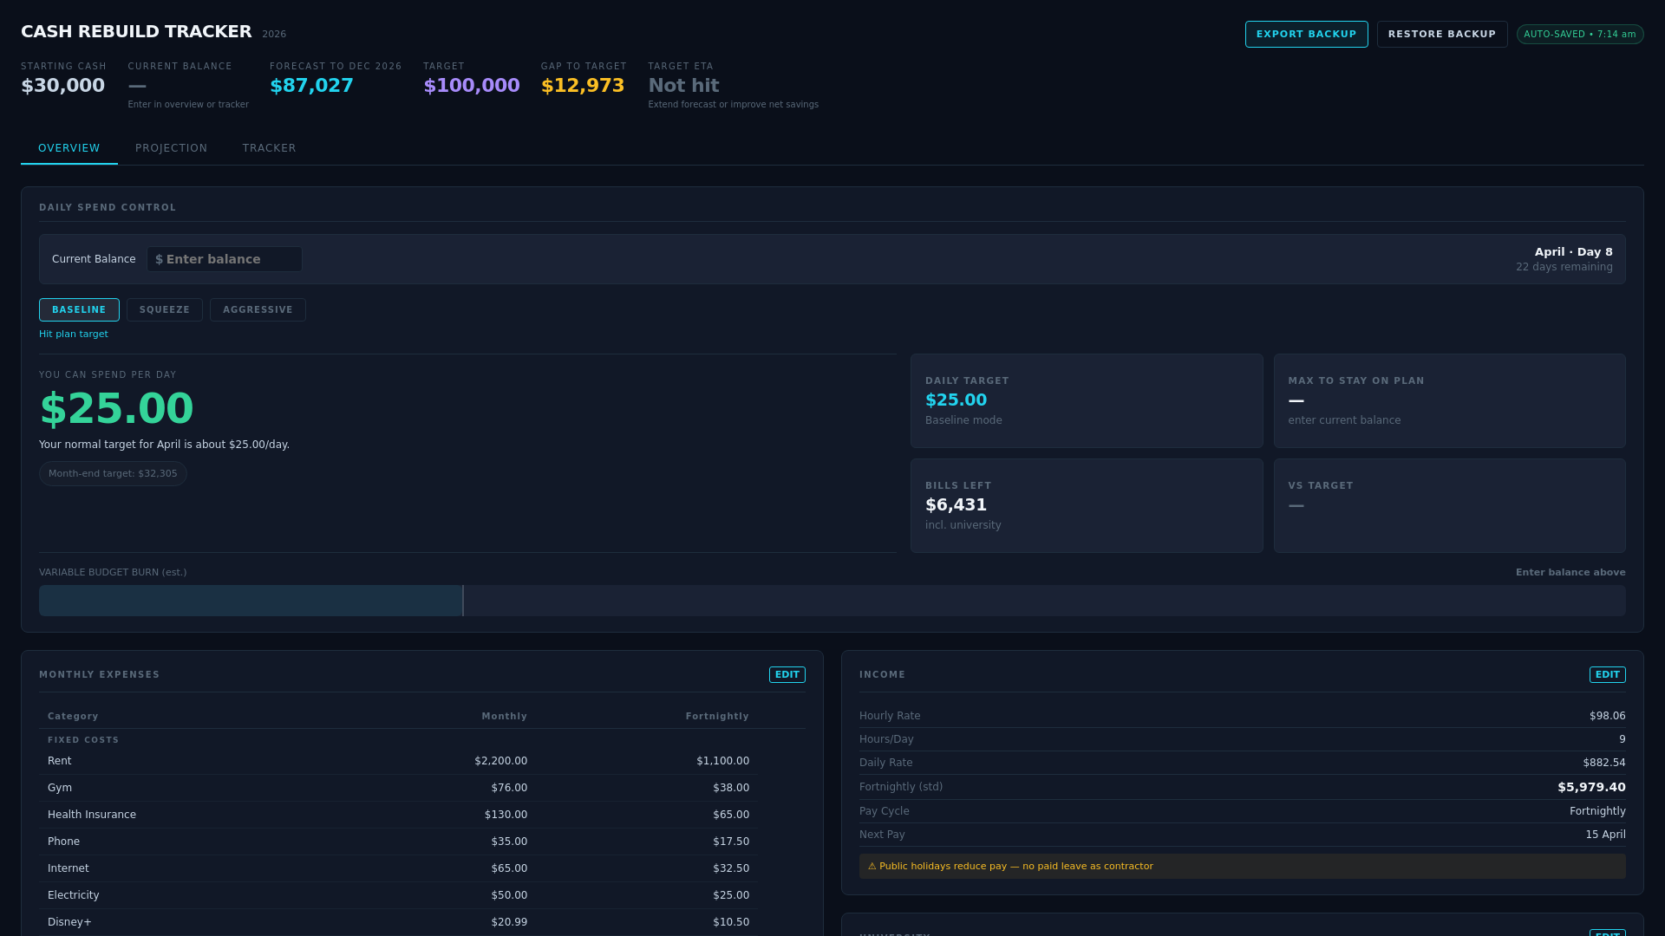Image resolution: width=1665 pixels, height=936 pixels.
Task: Switch to the Tracker tab
Action: (270, 148)
